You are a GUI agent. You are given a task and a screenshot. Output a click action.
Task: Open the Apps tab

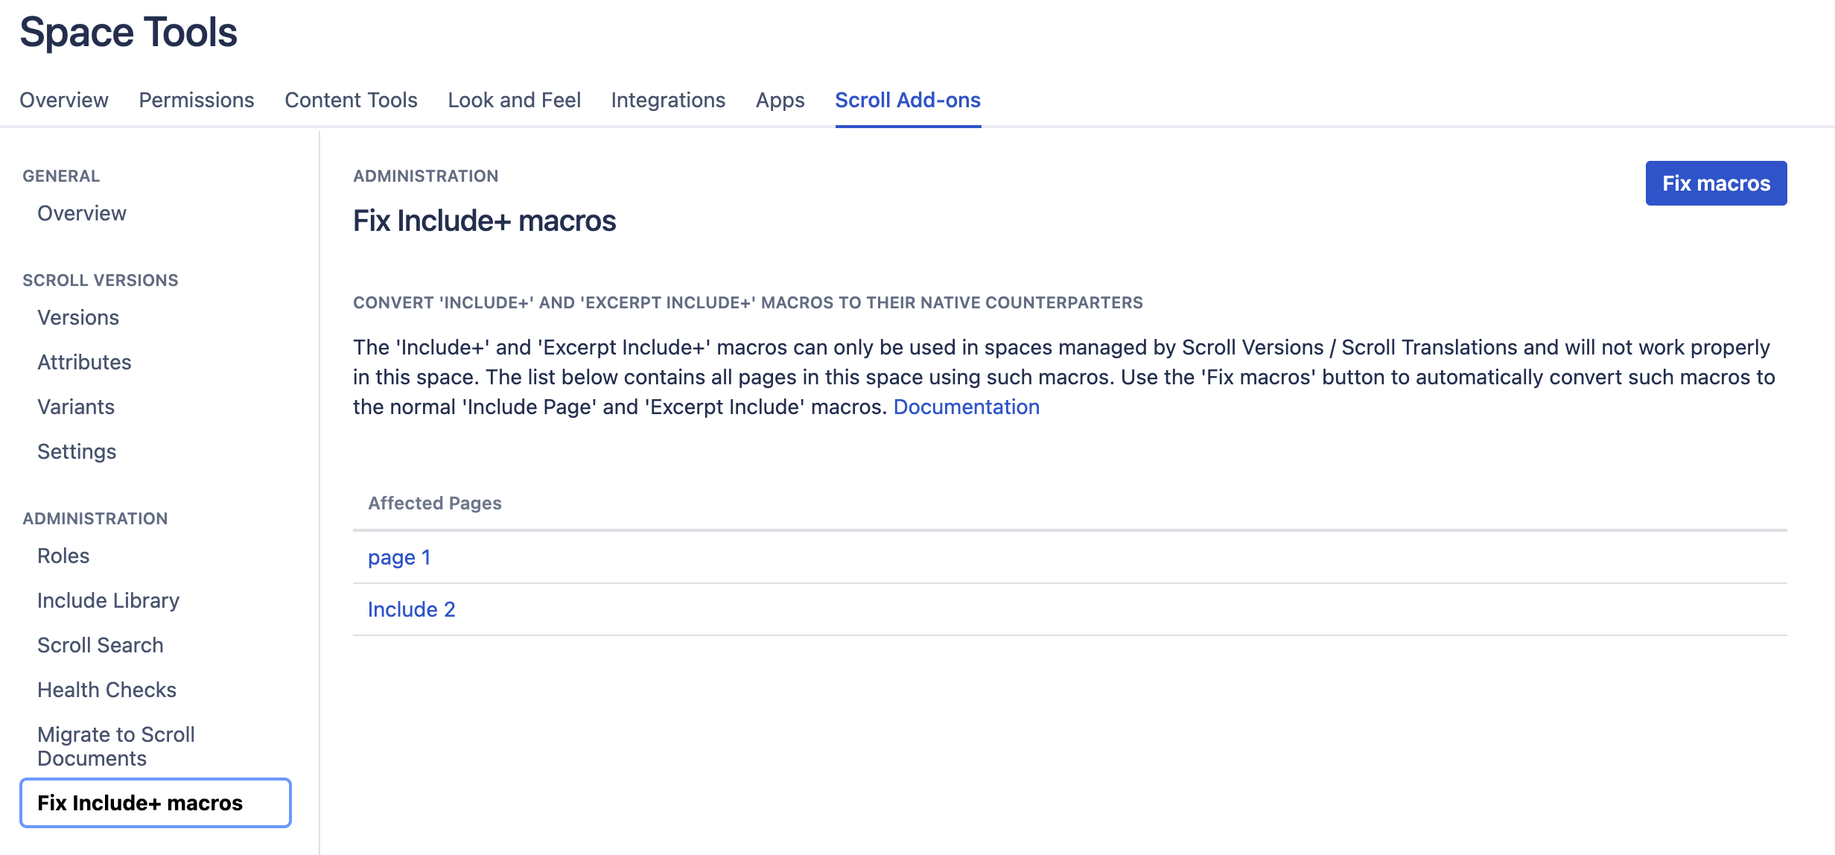780,100
